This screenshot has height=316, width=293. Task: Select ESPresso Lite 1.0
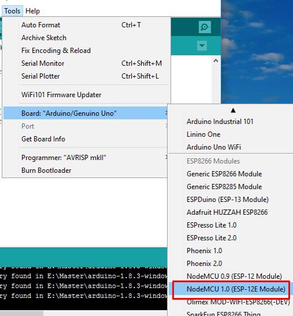(x=231, y=225)
